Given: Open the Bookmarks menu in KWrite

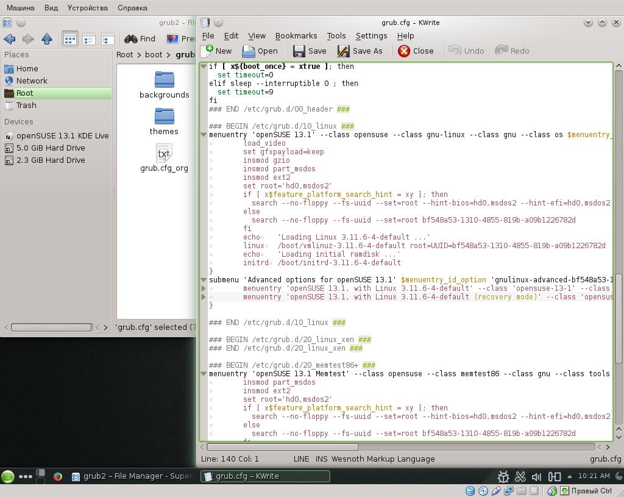Looking at the screenshot, I should pyautogui.click(x=296, y=36).
